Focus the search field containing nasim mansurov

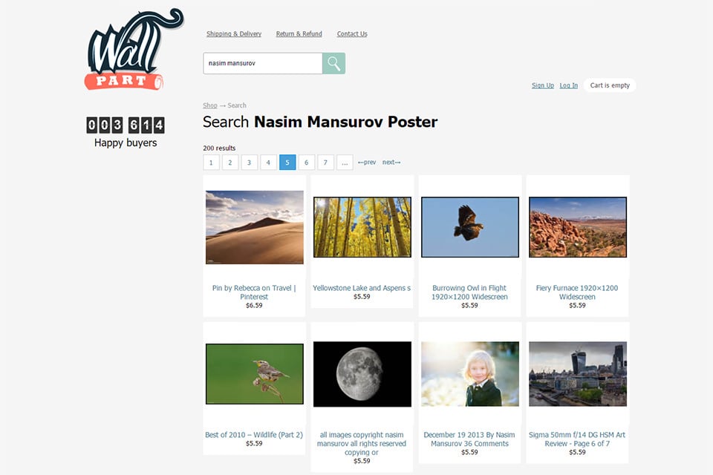click(263, 63)
